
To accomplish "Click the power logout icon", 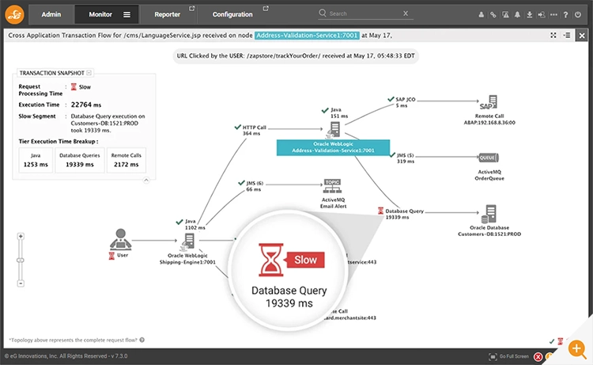I will tap(578, 15).
